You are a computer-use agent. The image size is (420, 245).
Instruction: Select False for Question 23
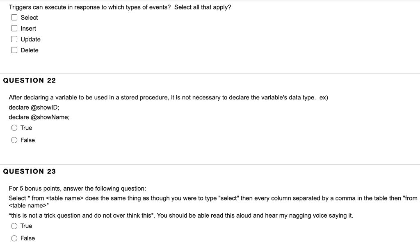coord(14,238)
